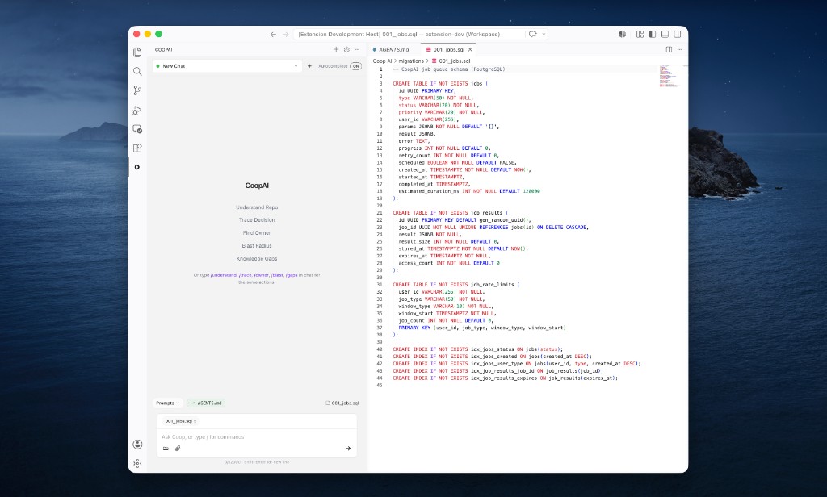Open the Source Control view
The image size is (827, 497).
coord(137,90)
